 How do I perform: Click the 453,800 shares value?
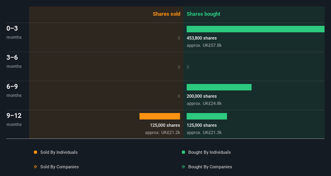click(202, 38)
